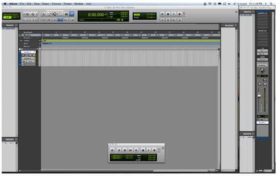
Task: Open the Help menu
Action: coord(89,4)
